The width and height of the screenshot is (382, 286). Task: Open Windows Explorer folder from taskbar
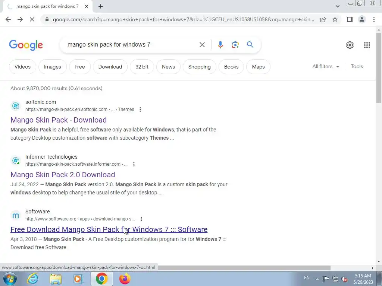point(56,279)
